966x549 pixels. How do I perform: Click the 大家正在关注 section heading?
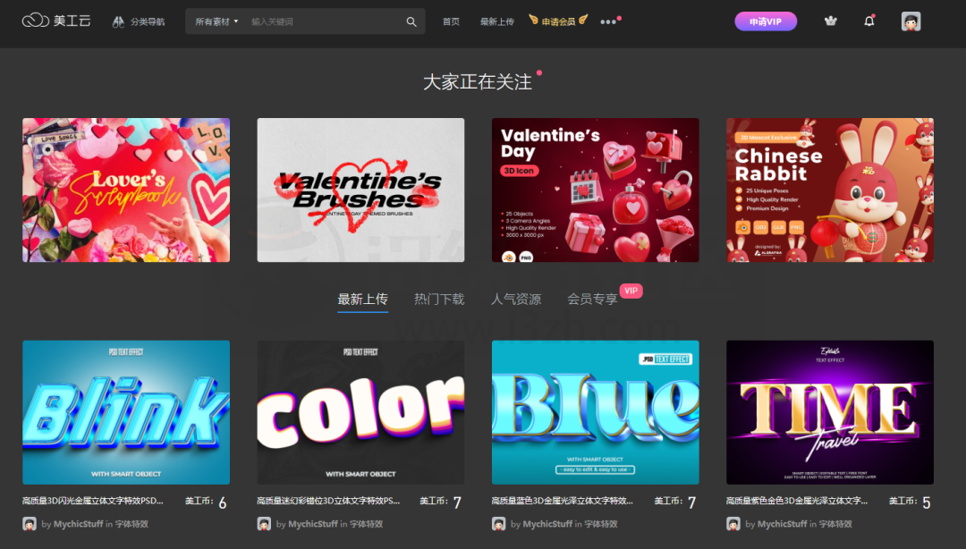point(478,82)
